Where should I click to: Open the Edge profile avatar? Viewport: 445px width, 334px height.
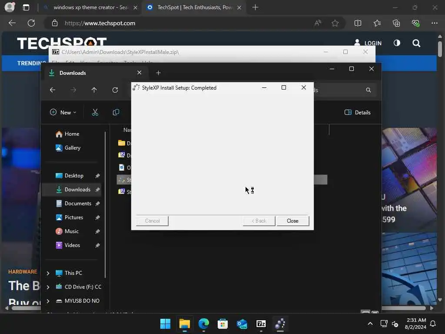[10, 7]
